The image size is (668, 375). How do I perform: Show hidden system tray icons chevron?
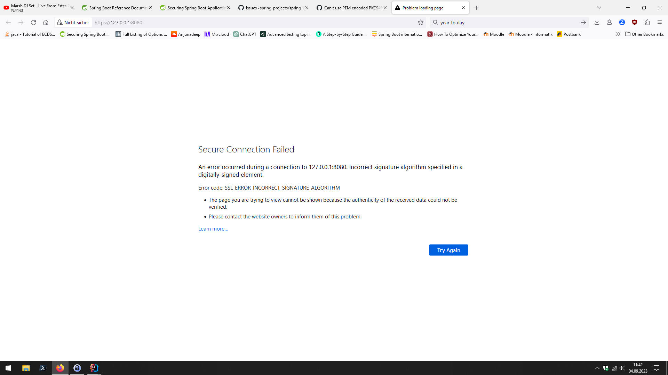point(597,368)
